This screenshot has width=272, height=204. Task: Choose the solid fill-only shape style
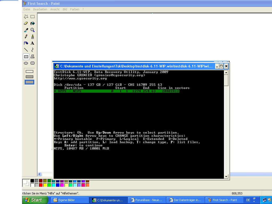(29, 82)
